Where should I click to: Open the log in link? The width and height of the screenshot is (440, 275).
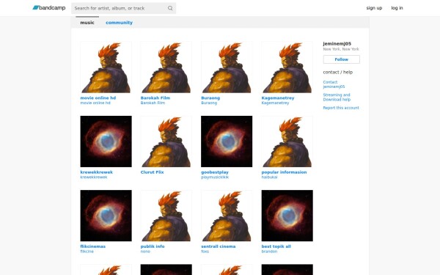pyautogui.click(x=397, y=8)
